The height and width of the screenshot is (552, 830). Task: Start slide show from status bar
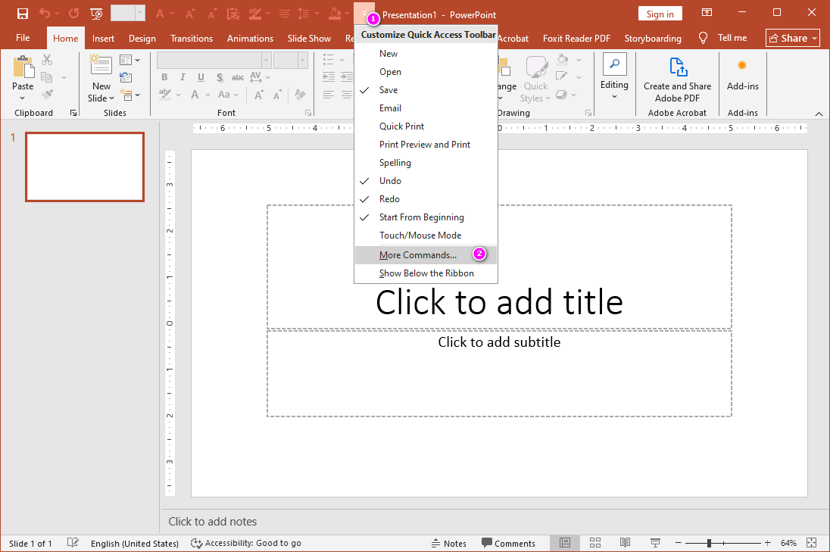coord(655,543)
